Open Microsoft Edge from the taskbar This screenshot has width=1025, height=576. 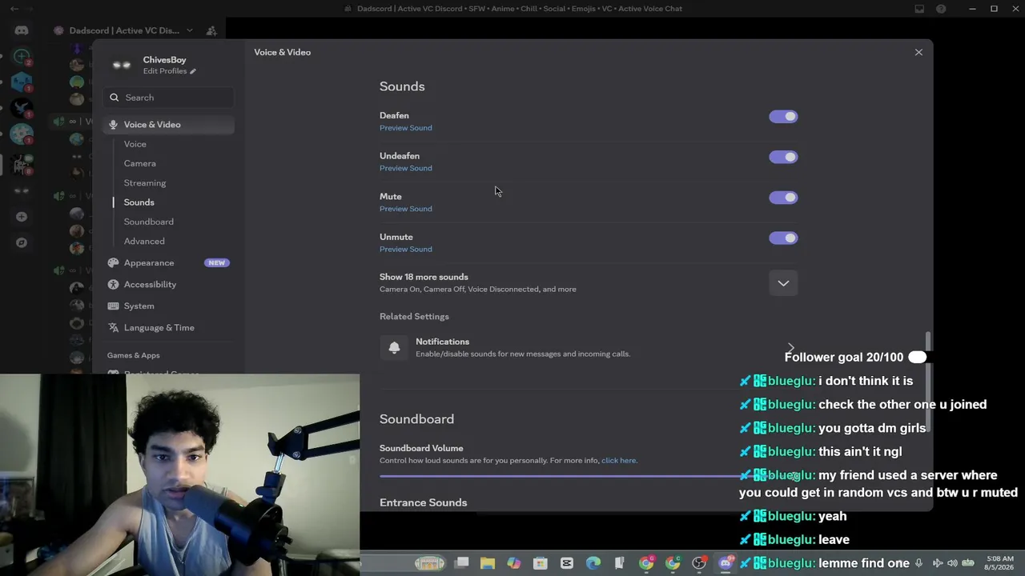[x=593, y=563]
